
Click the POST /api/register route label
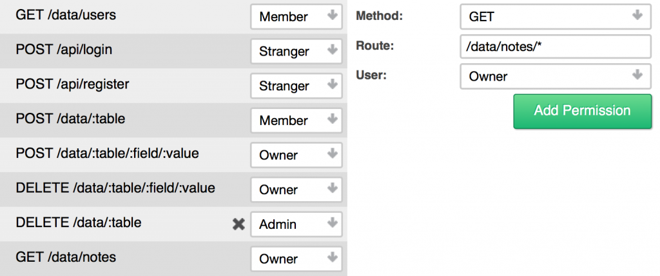72,84
